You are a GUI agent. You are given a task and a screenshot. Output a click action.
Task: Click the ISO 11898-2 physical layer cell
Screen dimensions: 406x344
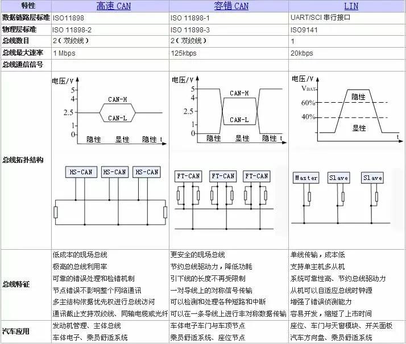pyautogui.click(x=110, y=30)
